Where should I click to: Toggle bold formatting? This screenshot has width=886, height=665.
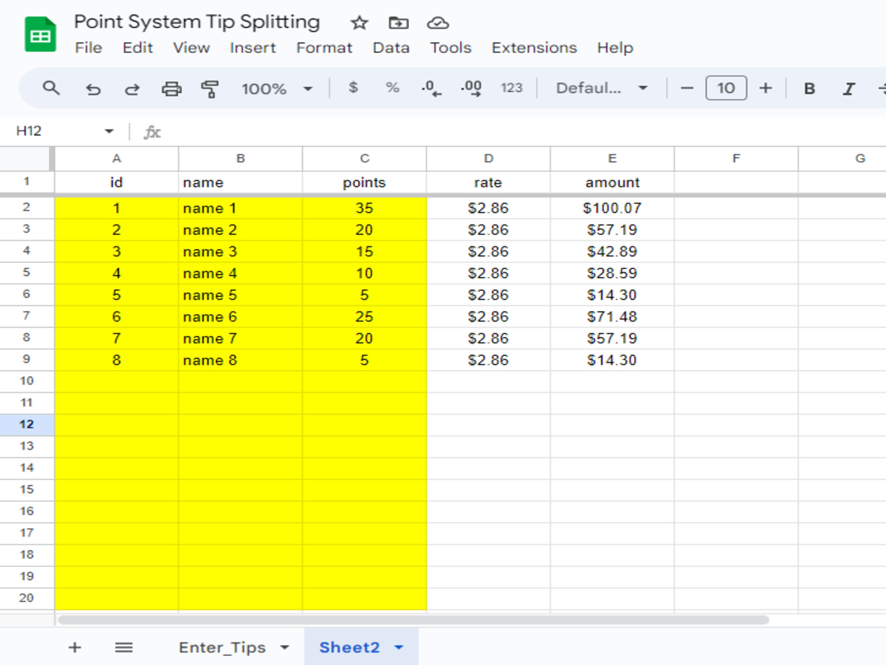[x=810, y=88]
